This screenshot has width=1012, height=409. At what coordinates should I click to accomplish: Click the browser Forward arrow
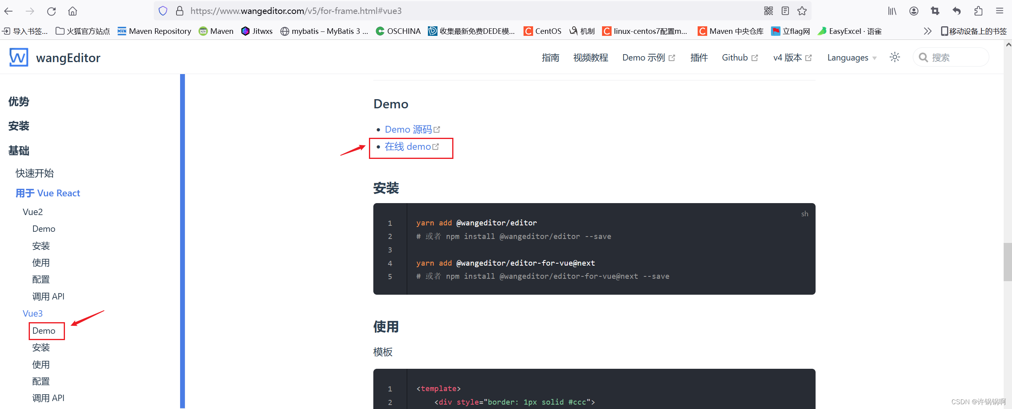pyautogui.click(x=30, y=11)
